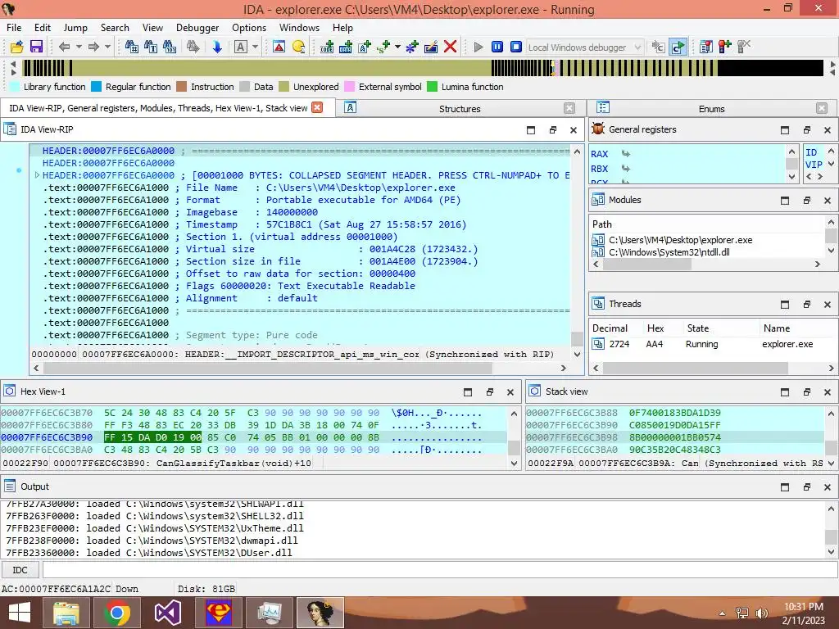
Task: Click the navigation band overview bar
Action: tap(423, 68)
